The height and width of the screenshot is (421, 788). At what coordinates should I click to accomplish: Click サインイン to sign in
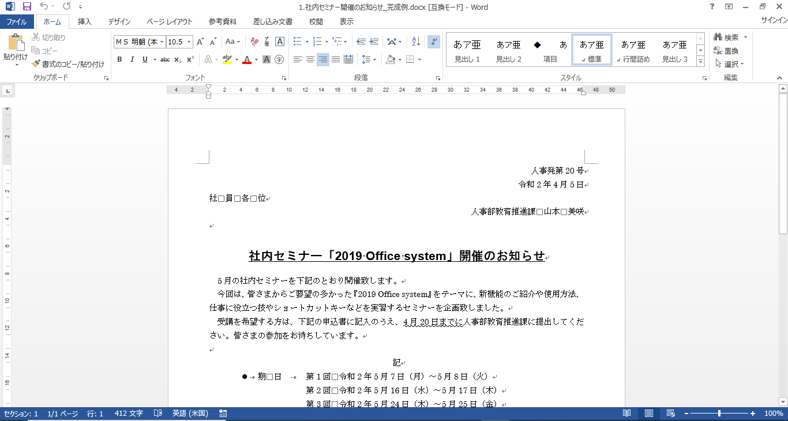click(774, 20)
